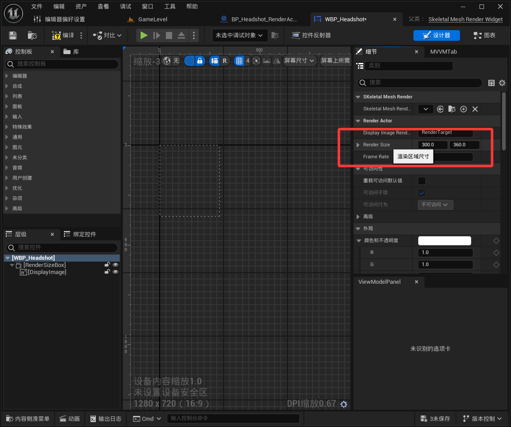Open the 工具 menu
The image size is (511, 427).
(x=170, y=7)
